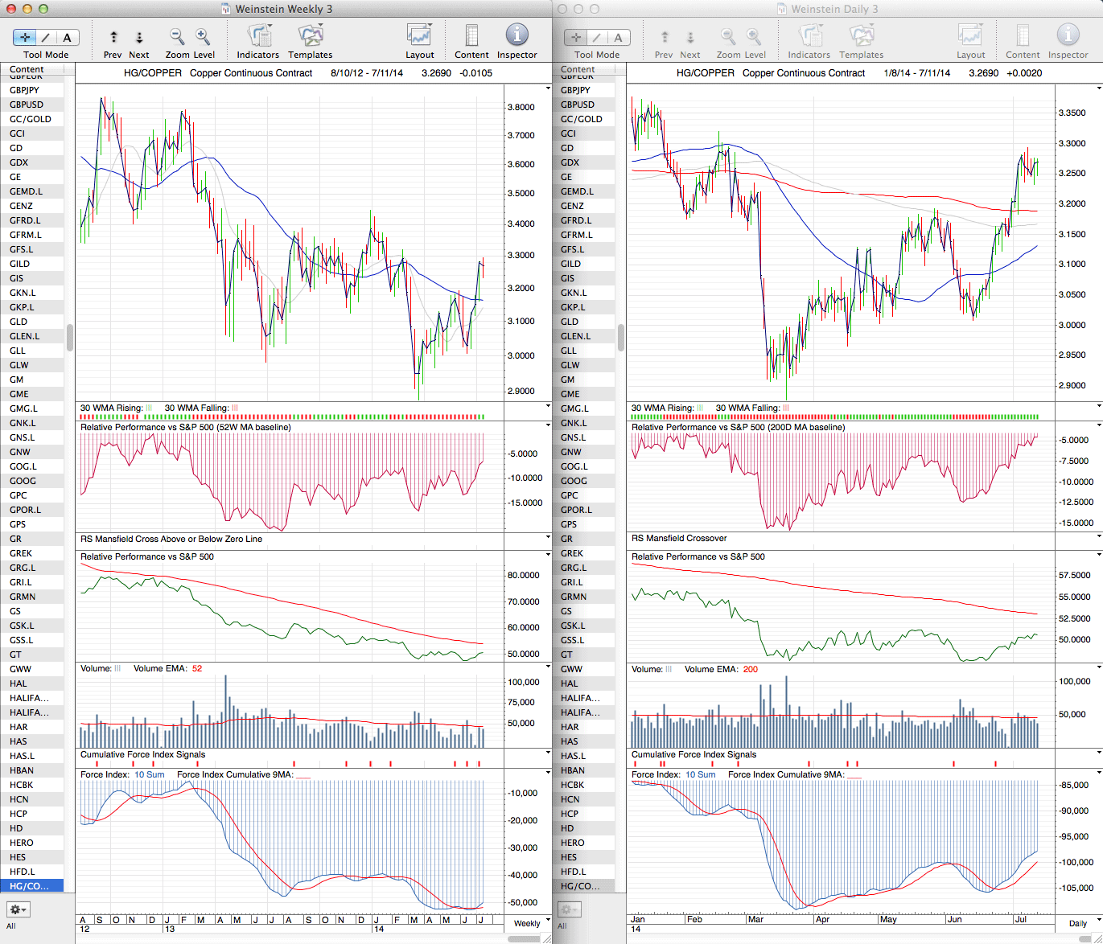
Task: Activate text annotation tool in Weekly window
Action: (67, 37)
